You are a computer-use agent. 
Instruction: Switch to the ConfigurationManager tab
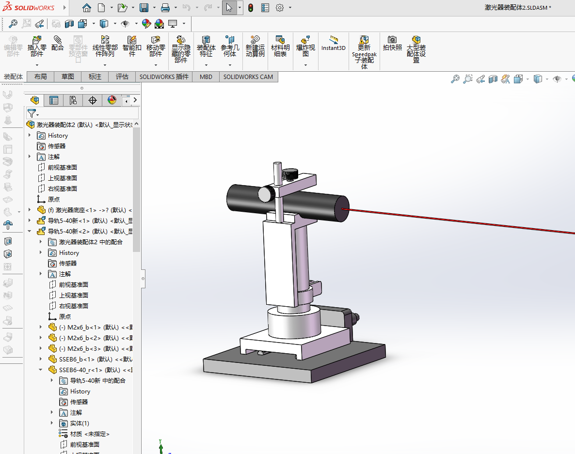pyautogui.click(x=73, y=100)
